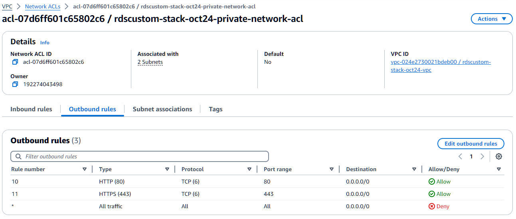Click Edit outbound rules button

(x=471, y=144)
